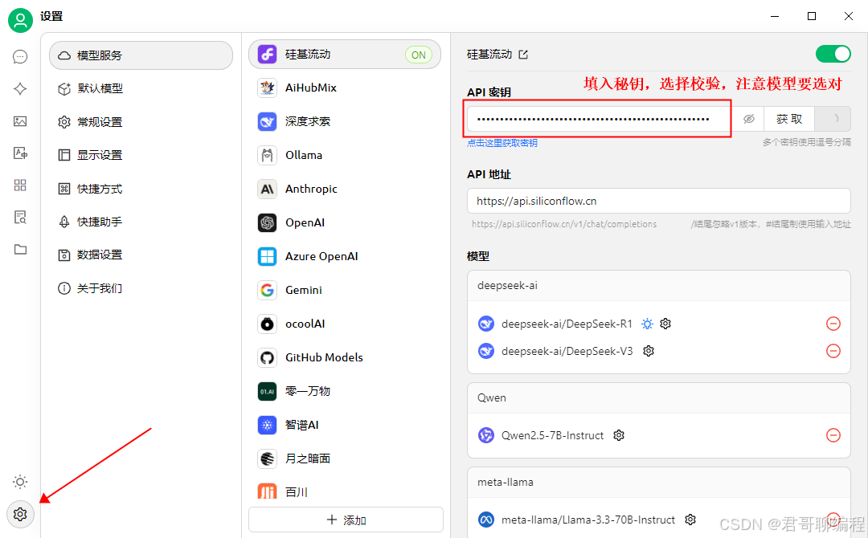The height and width of the screenshot is (538, 868).
Task: Click the 硅基流动 provider logo
Action: click(267, 54)
